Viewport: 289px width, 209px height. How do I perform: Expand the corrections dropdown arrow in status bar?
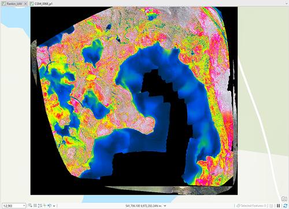(x=54, y=206)
